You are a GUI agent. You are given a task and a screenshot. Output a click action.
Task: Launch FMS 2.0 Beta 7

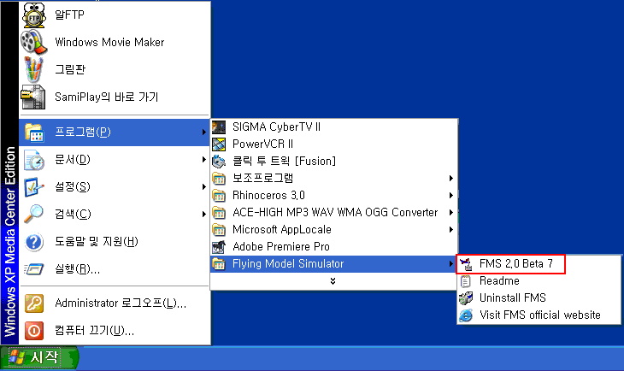click(x=511, y=264)
